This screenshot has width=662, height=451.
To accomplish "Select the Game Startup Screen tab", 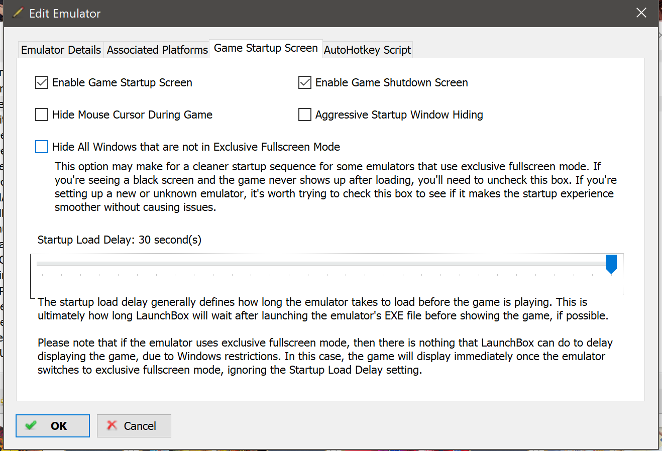I will coord(266,48).
